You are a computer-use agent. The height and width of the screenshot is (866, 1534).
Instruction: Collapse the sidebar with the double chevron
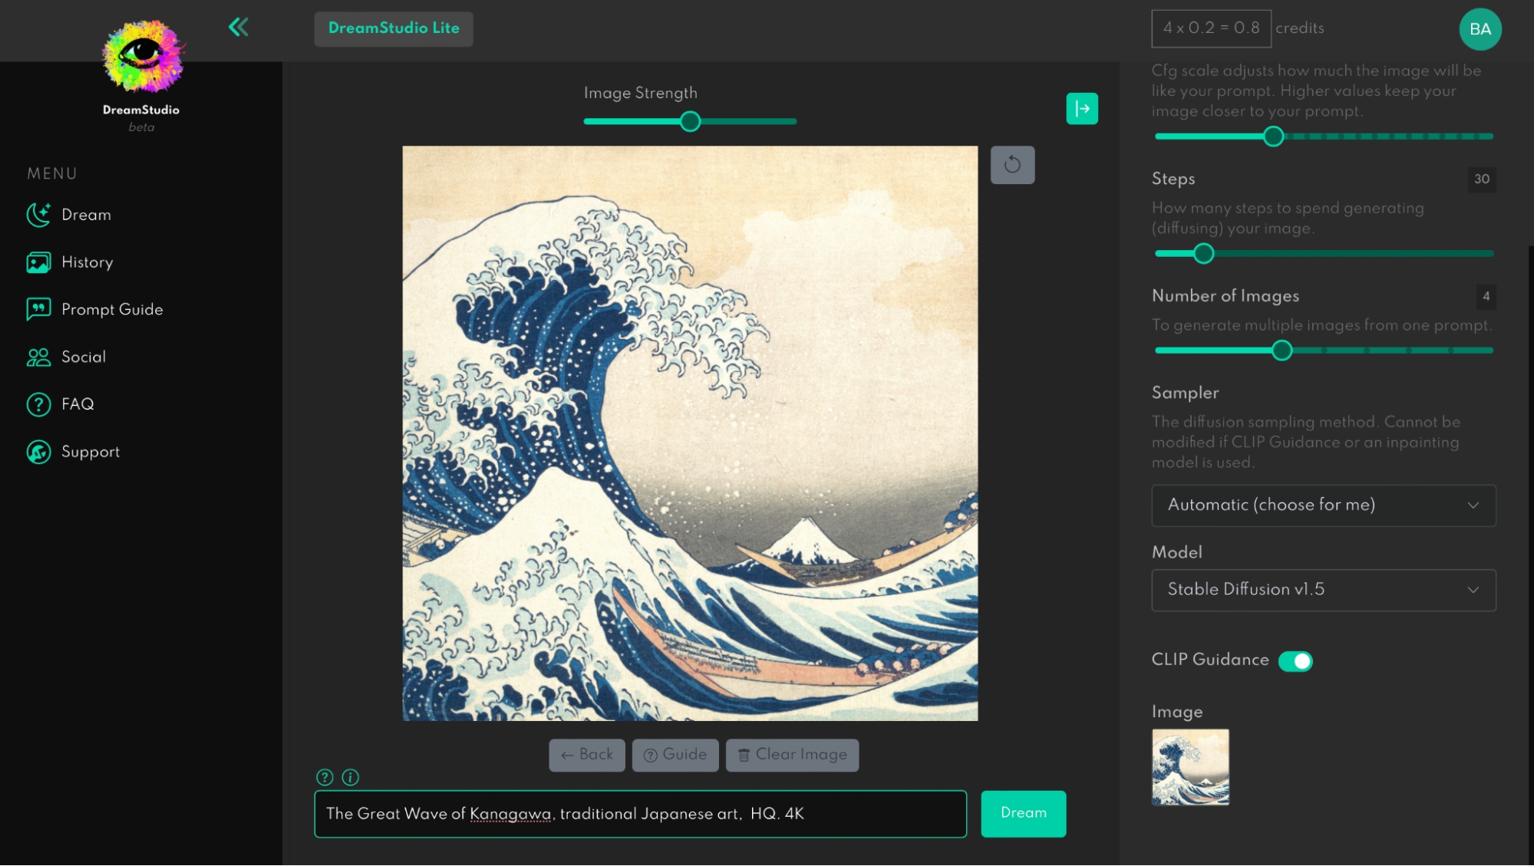coord(238,28)
